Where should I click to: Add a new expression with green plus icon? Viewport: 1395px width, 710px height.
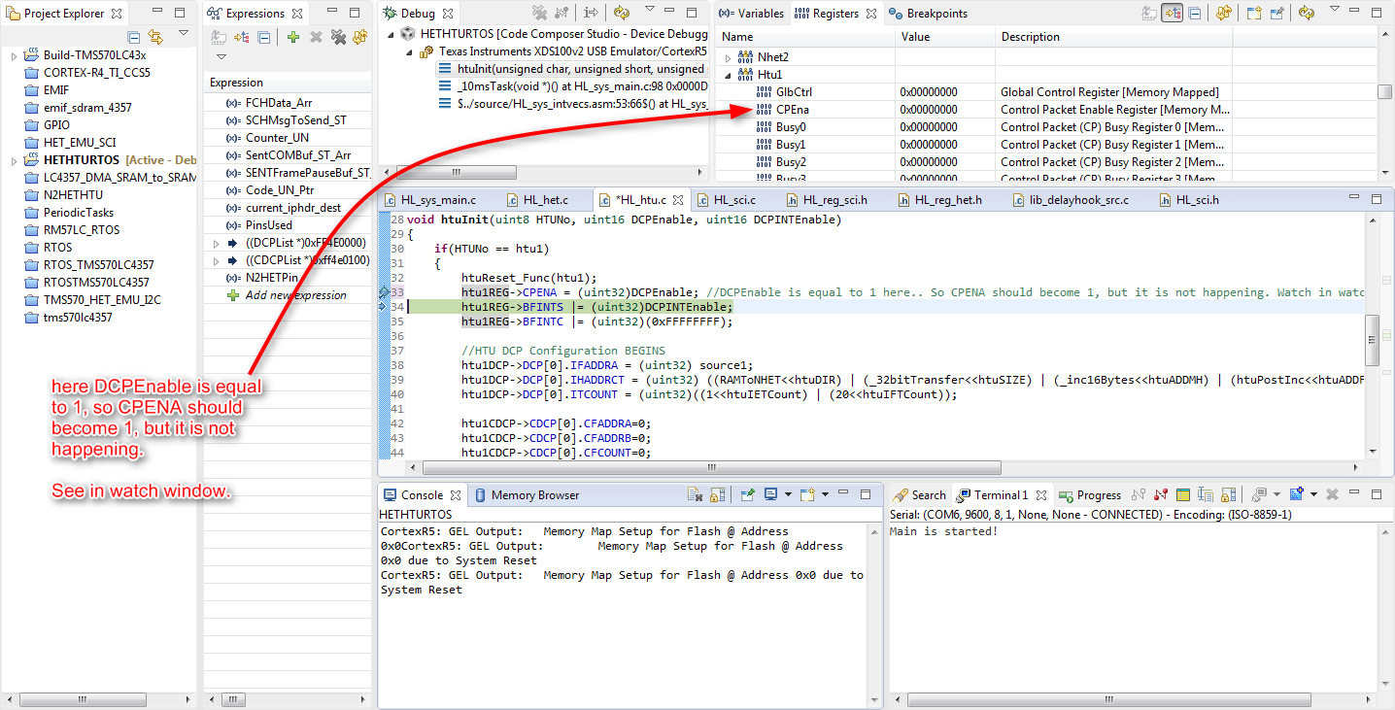(293, 37)
